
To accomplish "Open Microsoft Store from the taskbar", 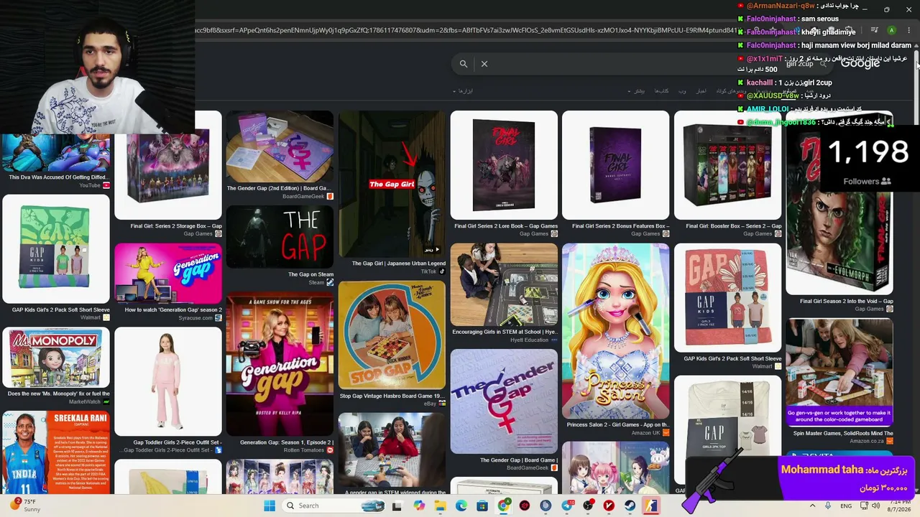I will coord(482,506).
